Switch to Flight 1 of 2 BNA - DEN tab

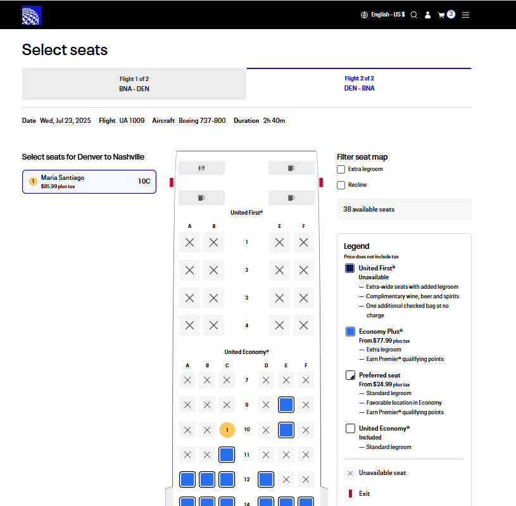point(134,84)
